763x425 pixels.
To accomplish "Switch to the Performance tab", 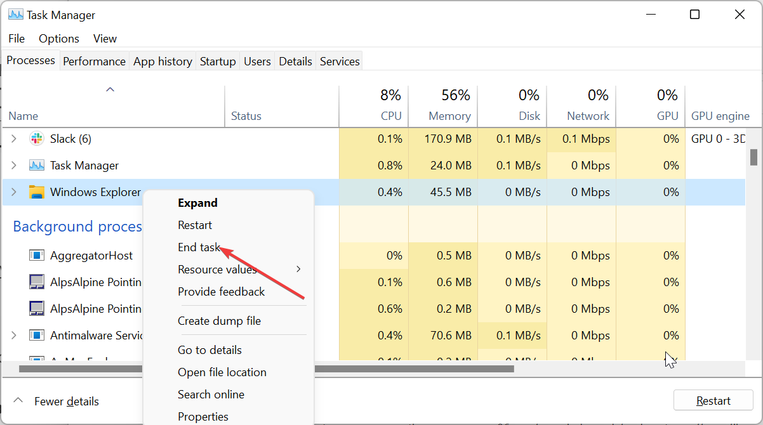I will 94,60.
